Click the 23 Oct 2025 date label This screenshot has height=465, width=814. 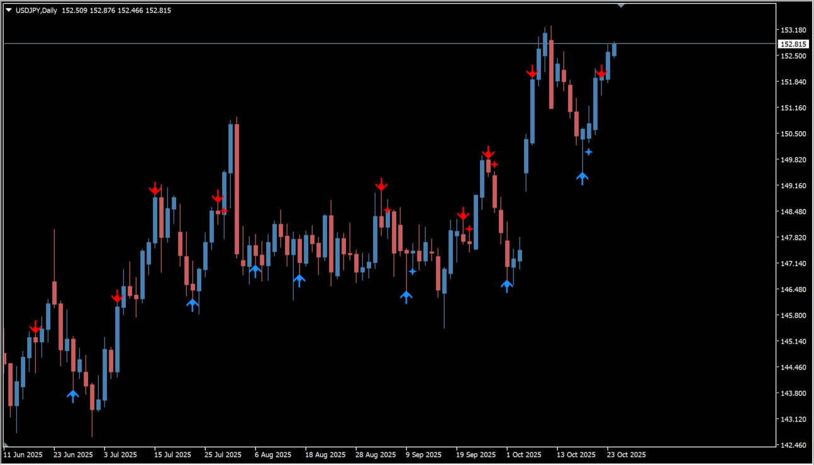click(x=626, y=454)
